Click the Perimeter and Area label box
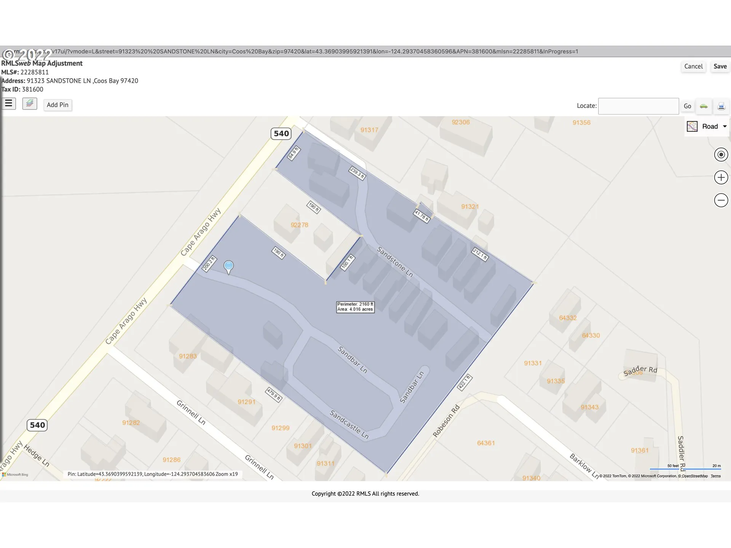Image resolution: width=731 pixels, height=548 pixels. (x=355, y=307)
